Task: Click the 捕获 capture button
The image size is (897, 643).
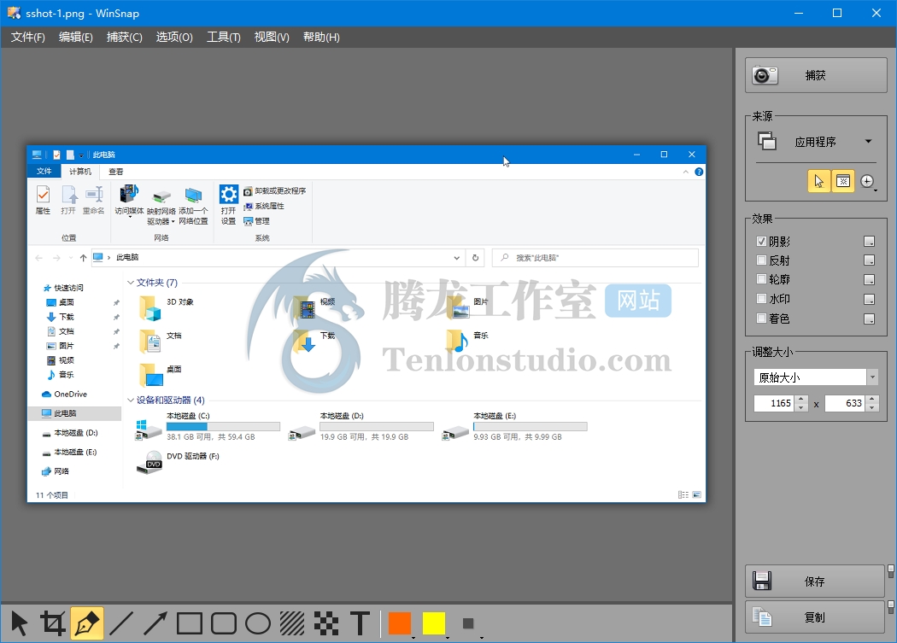Action: pos(816,75)
